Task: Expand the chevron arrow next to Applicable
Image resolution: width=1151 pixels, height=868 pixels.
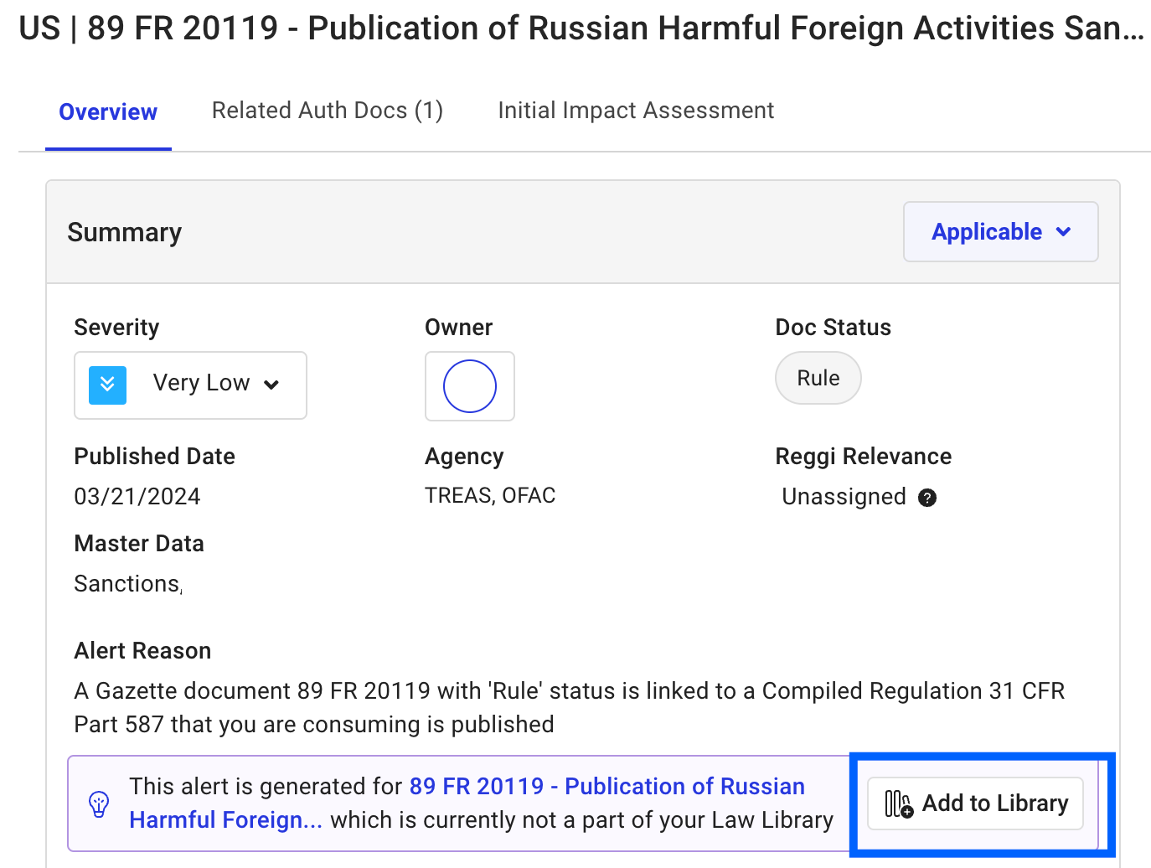Action: point(1063,232)
